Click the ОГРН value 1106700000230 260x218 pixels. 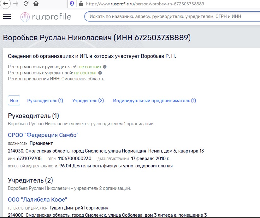pyautogui.click(x=74, y=159)
